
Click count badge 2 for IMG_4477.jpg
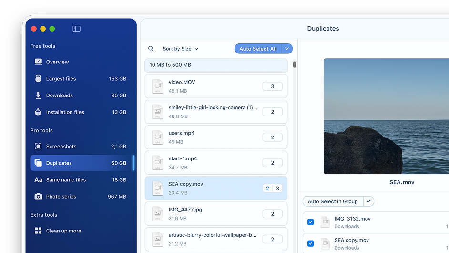(x=272, y=214)
